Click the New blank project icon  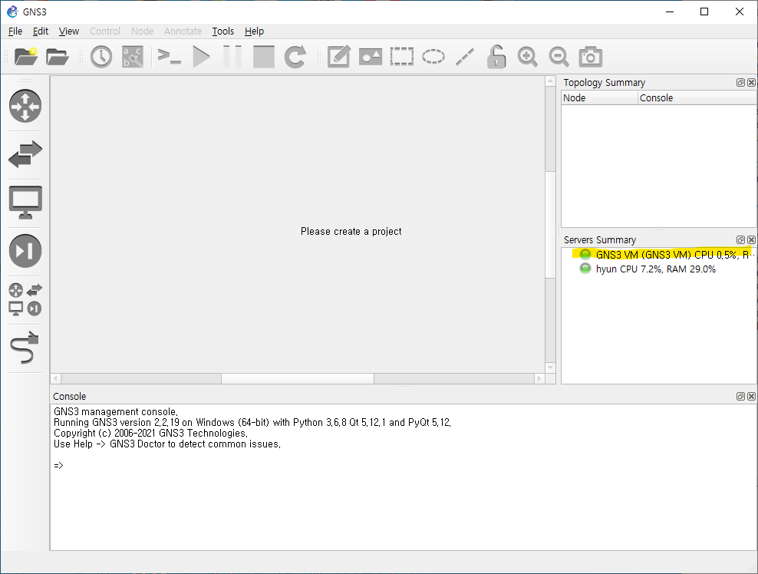pos(25,57)
